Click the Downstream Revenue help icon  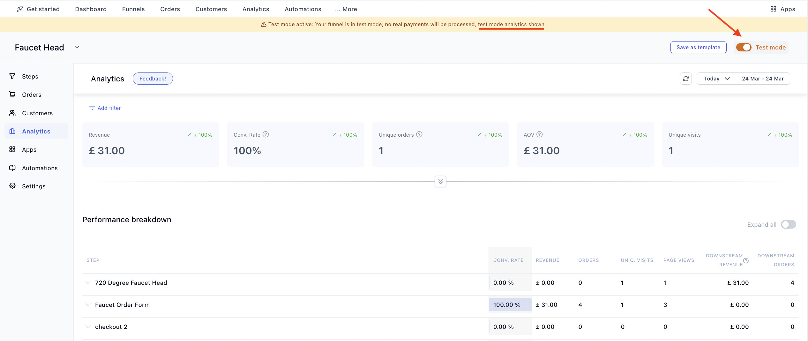coord(746,261)
